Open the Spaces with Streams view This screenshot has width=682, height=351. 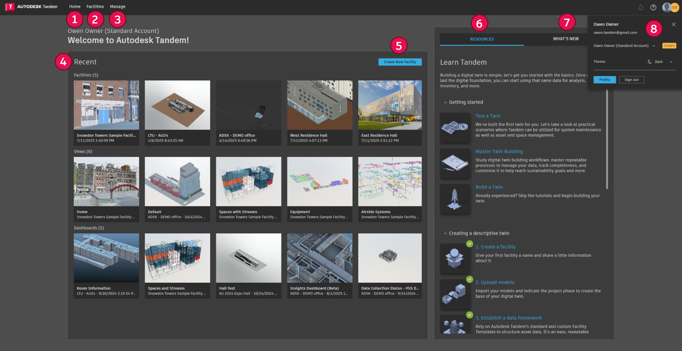tap(249, 189)
